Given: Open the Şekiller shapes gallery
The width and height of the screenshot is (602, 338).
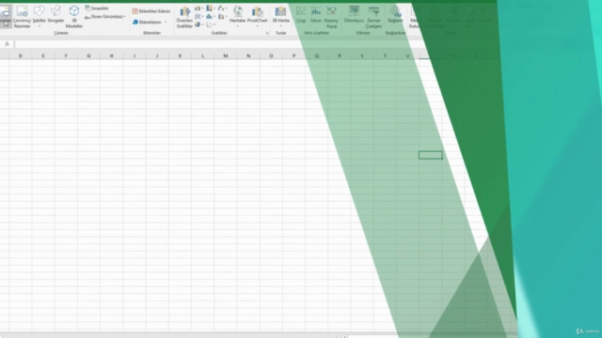Looking at the screenshot, I should (x=40, y=17).
